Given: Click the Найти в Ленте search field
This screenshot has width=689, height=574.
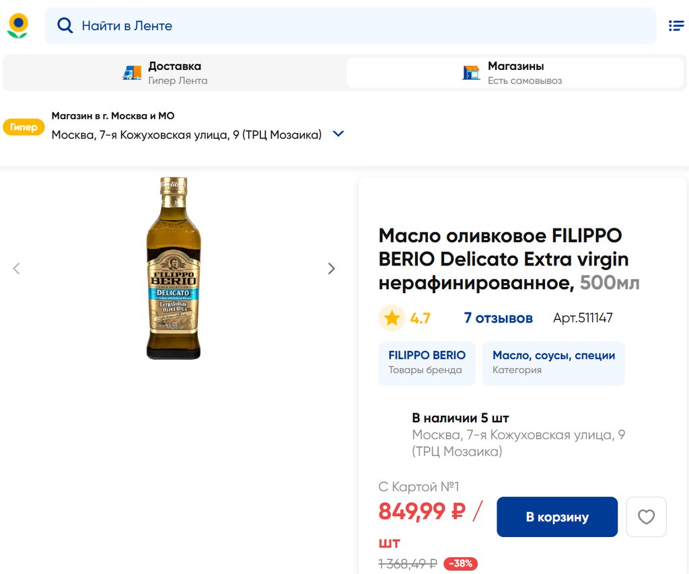Looking at the screenshot, I should 350,26.
